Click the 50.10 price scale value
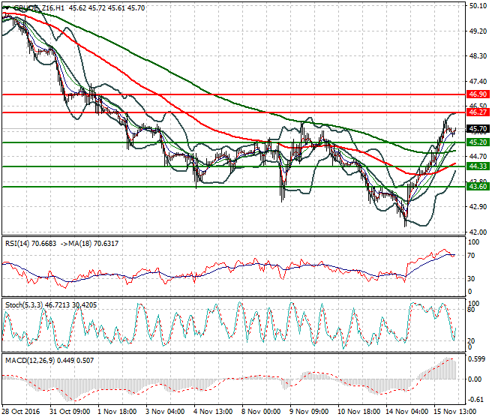 coord(478,6)
